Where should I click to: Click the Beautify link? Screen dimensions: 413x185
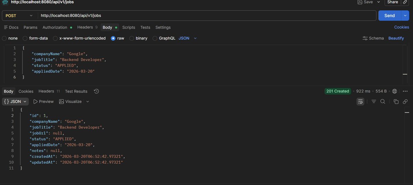(396, 38)
